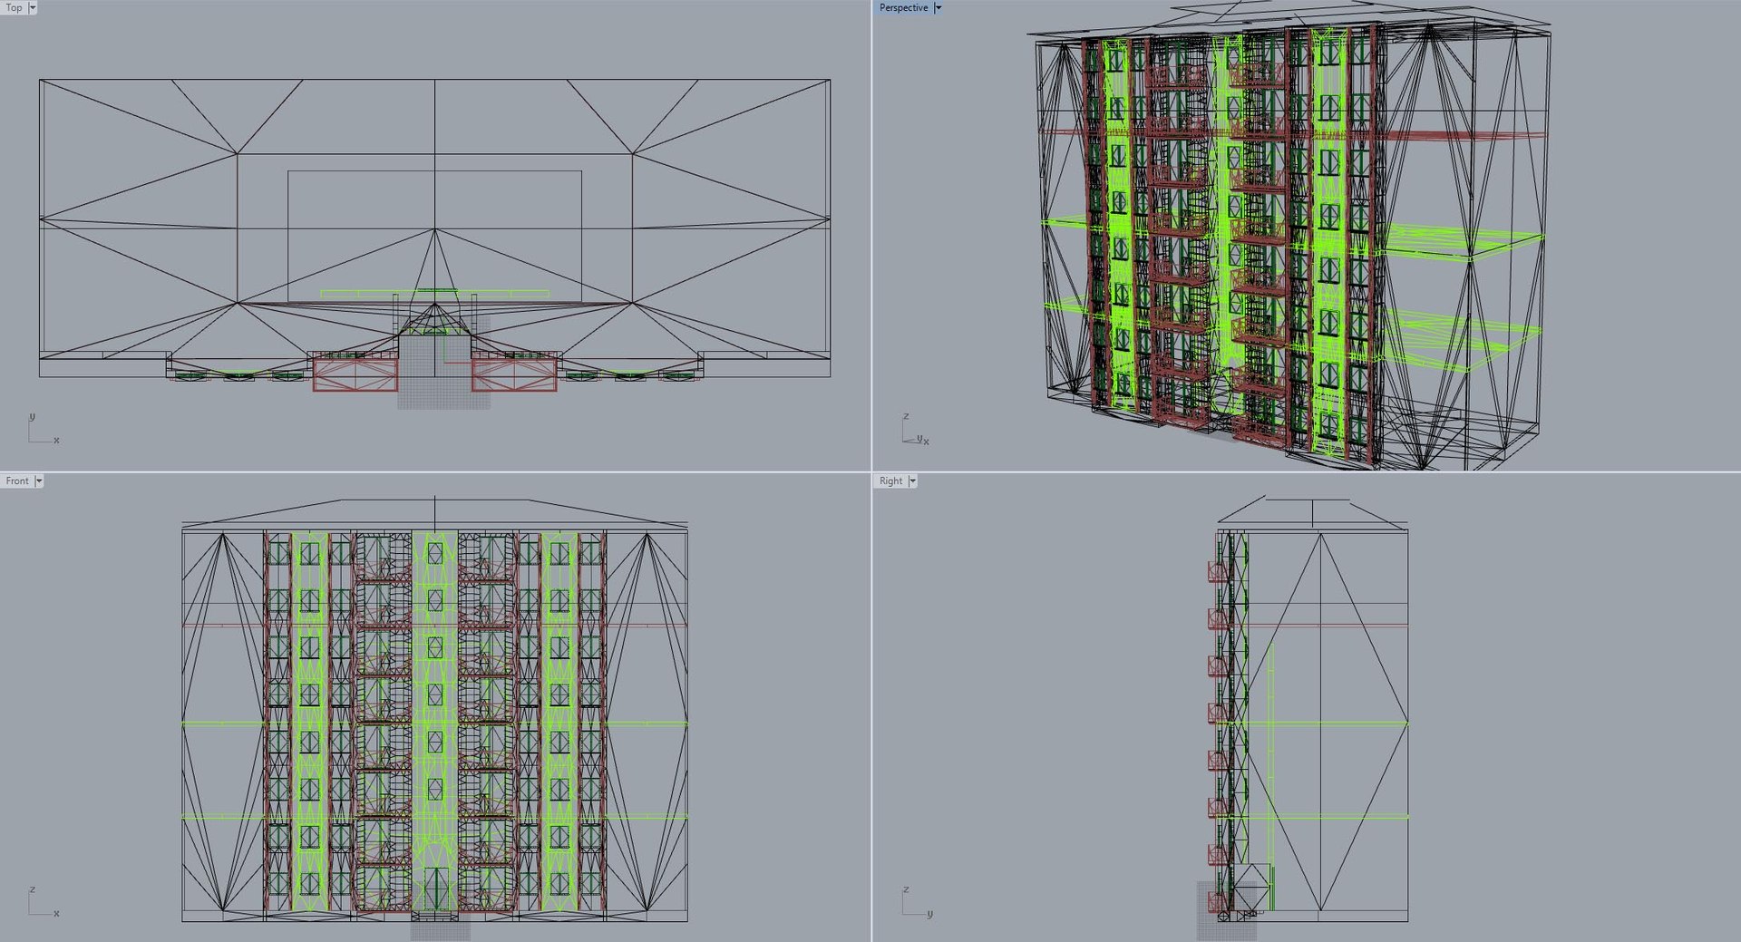1741x942 pixels.
Task: Click the axis icon in Top viewport
Action: click(x=44, y=429)
